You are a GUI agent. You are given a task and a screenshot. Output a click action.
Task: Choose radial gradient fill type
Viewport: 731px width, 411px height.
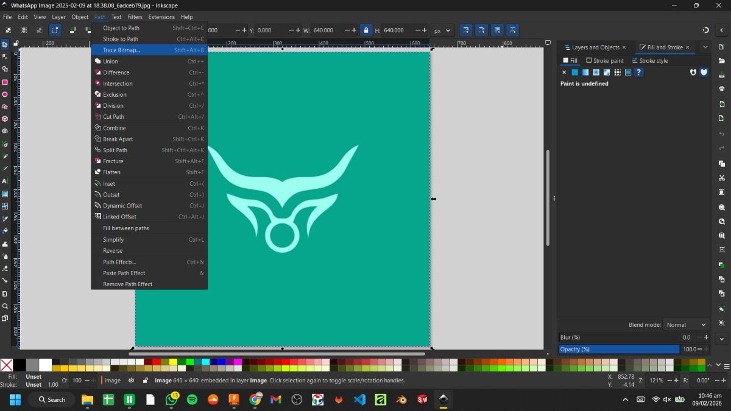click(597, 72)
